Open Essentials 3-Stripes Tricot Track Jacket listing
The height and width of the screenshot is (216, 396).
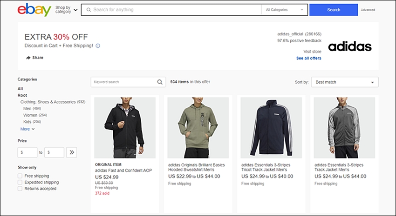click(x=266, y=167)
